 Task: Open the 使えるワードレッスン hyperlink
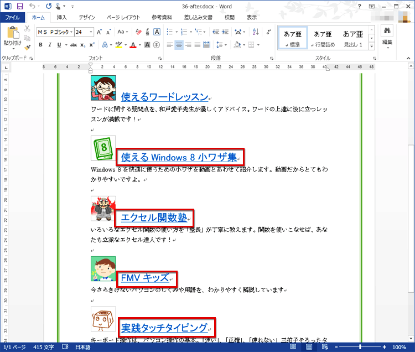click(x=164, y=97)
